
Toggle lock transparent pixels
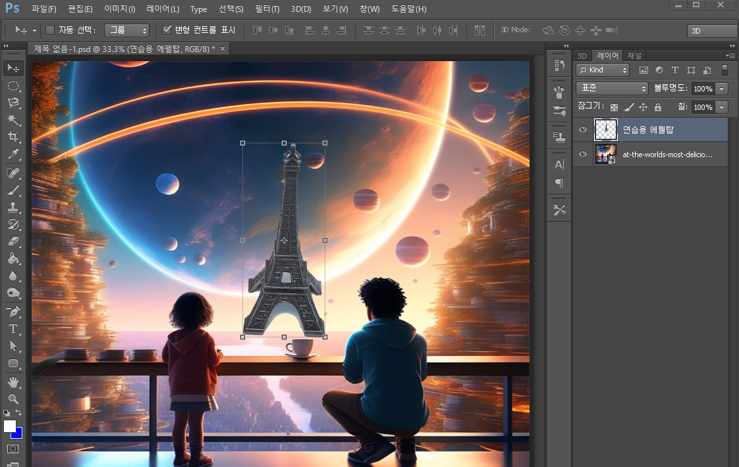pyautogui.click(x=614, y=107)
